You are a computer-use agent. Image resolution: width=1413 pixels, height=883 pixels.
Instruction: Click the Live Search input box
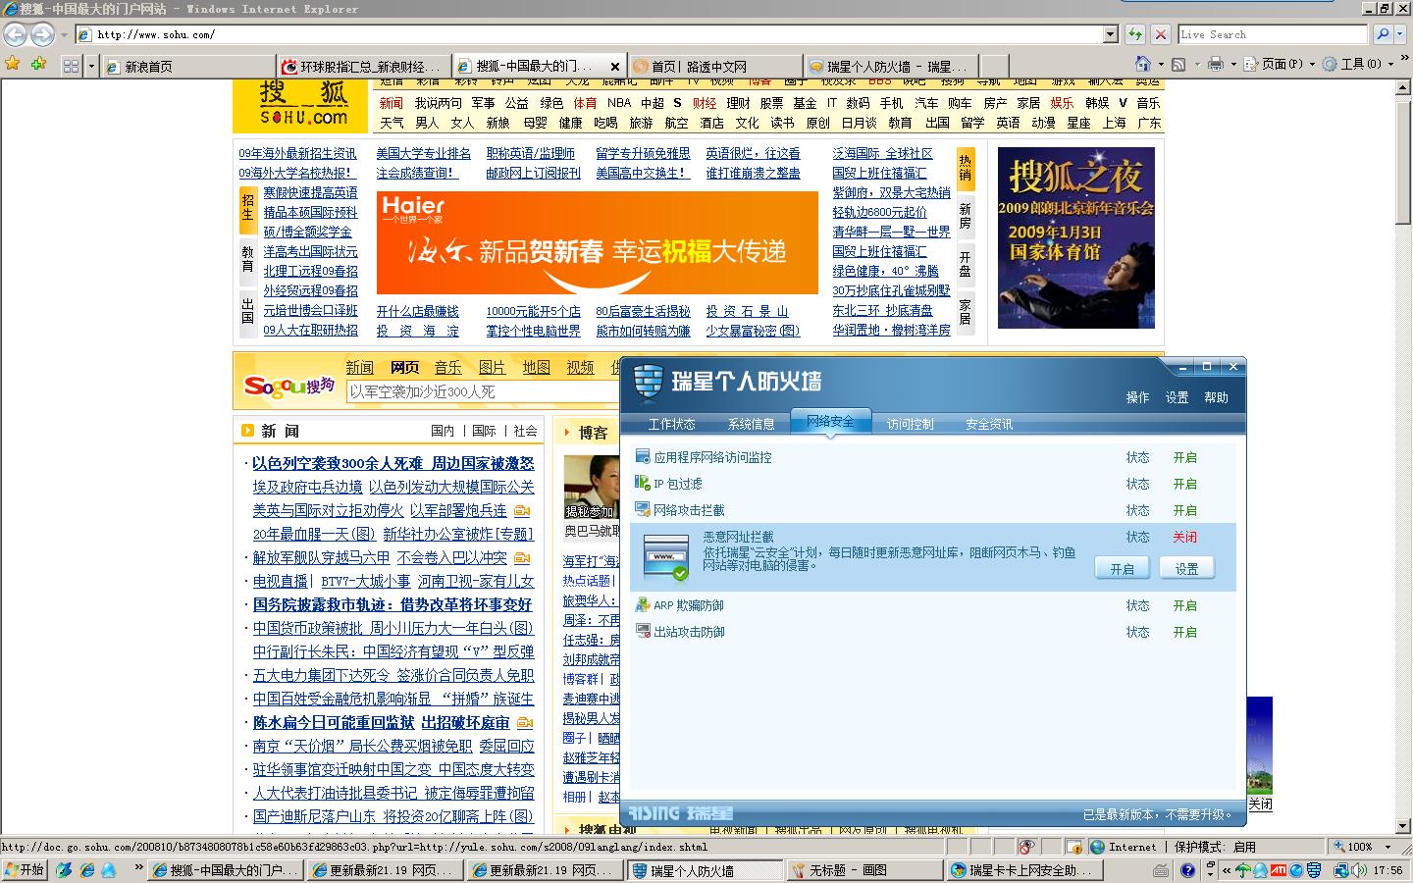pyautogui.click(x=1273, y=34)
